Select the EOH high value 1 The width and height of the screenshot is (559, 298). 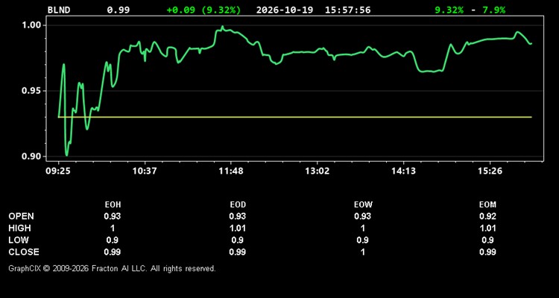pyautogui.click(x=113, y=228)
